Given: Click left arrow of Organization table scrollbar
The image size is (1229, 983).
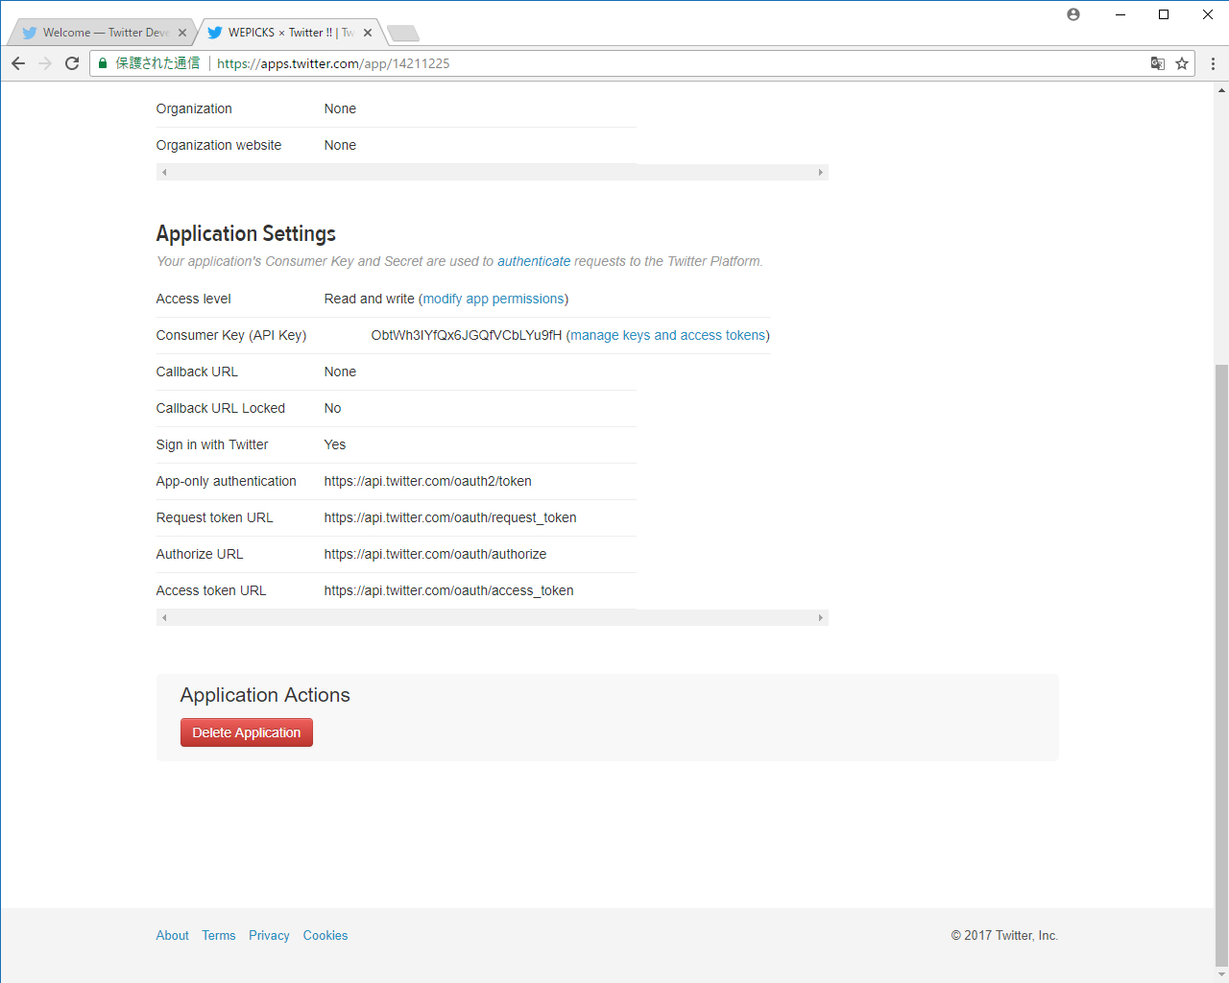Looking at the screenshot, I should pyautogui.click(x=164, y=173).
